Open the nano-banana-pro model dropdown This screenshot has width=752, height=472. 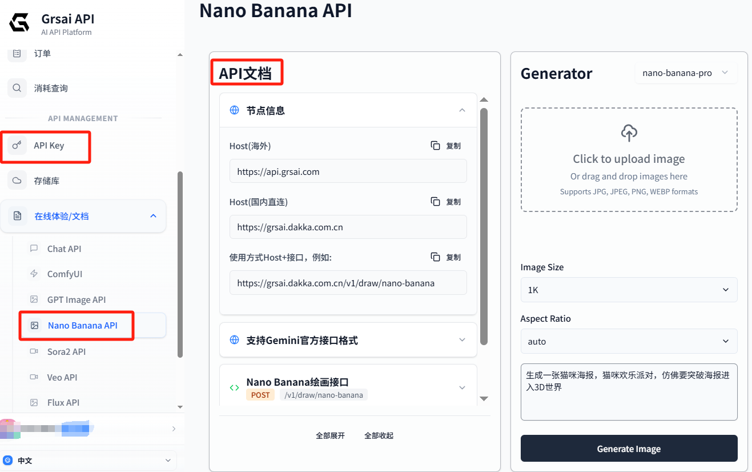click(686, 73)
